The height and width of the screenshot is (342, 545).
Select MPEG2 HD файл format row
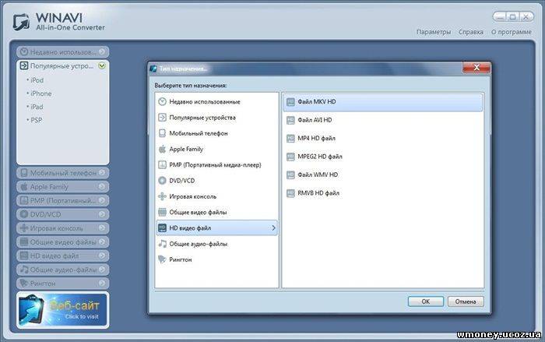click(383, 157)
